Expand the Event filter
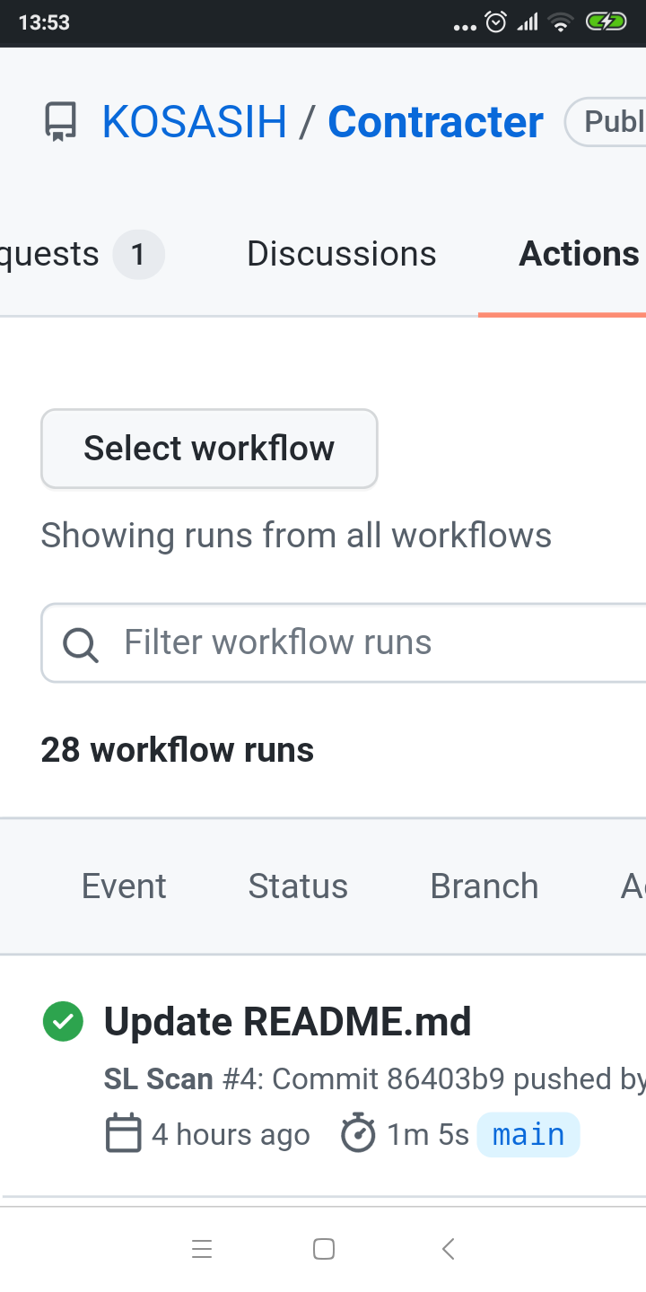This screenshot has height=1292, width=646. coord(124,886)
